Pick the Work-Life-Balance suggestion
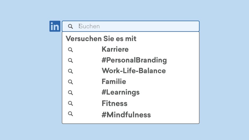 point(134,71)
